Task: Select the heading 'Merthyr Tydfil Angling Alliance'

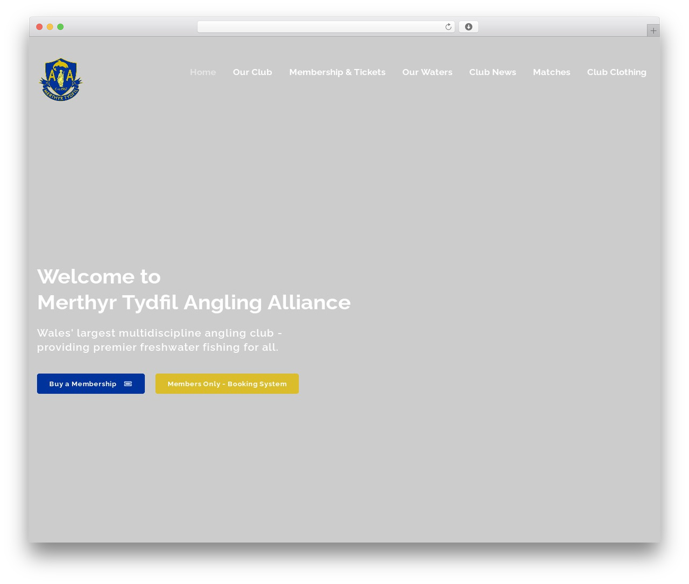Action: click(x=194, y=302)
